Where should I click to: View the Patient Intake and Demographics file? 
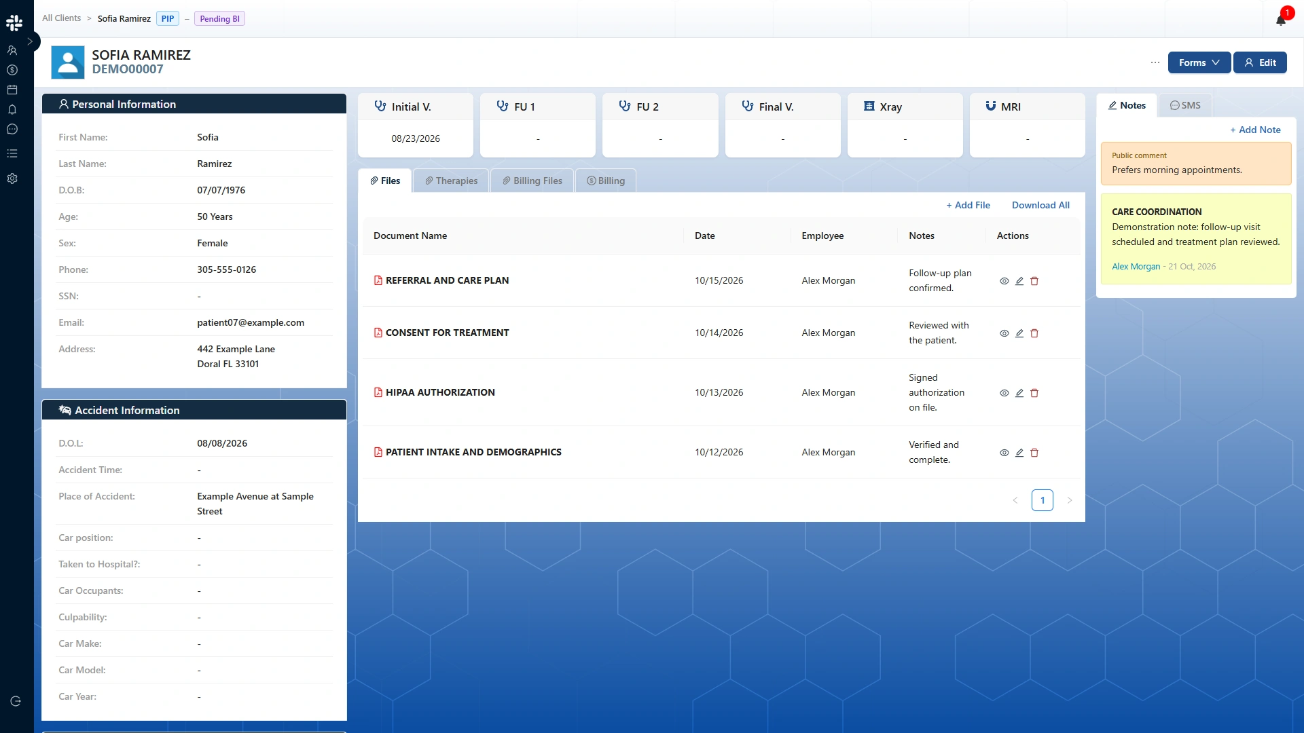pos(1004,453)
